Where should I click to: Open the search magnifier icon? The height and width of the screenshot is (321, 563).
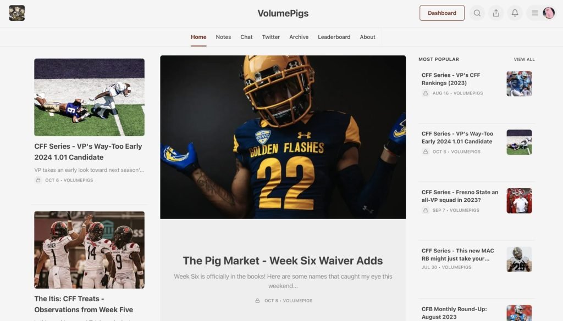click(477, 13)
